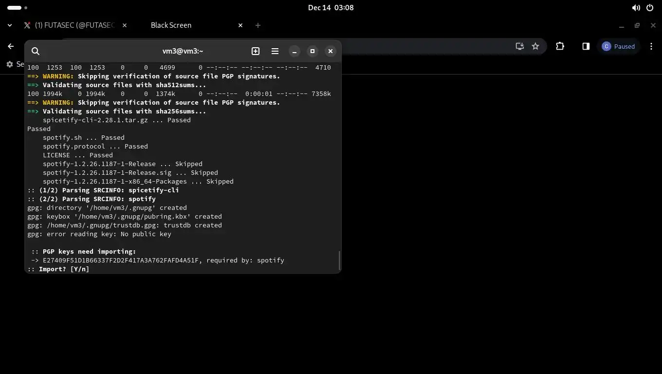Image resolution: width=662 pixels, height=374 pixels.
Task: Click the 'pubring.kbx' keybox created line
Action: [125, 216]
